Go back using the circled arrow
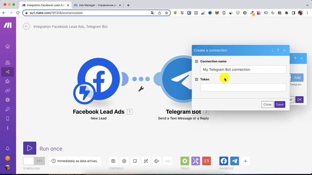Screen dimensions: 312x175 26,26
